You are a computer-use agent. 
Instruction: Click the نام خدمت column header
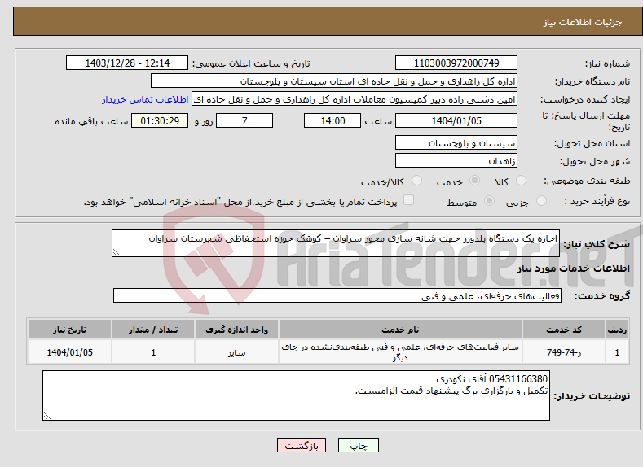pyautogui.click(x=400, y=330)
